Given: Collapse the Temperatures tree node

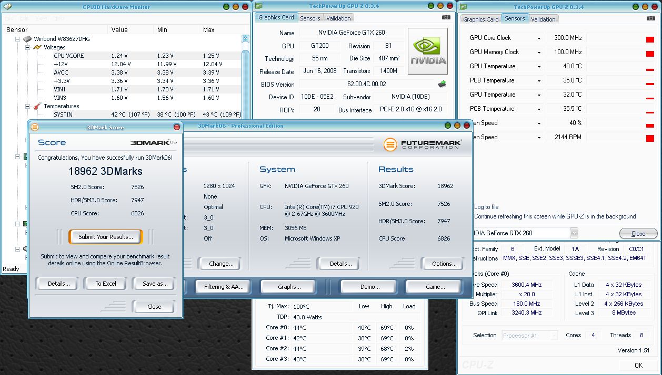Looking at the screenshot, I should coord(27,106).
